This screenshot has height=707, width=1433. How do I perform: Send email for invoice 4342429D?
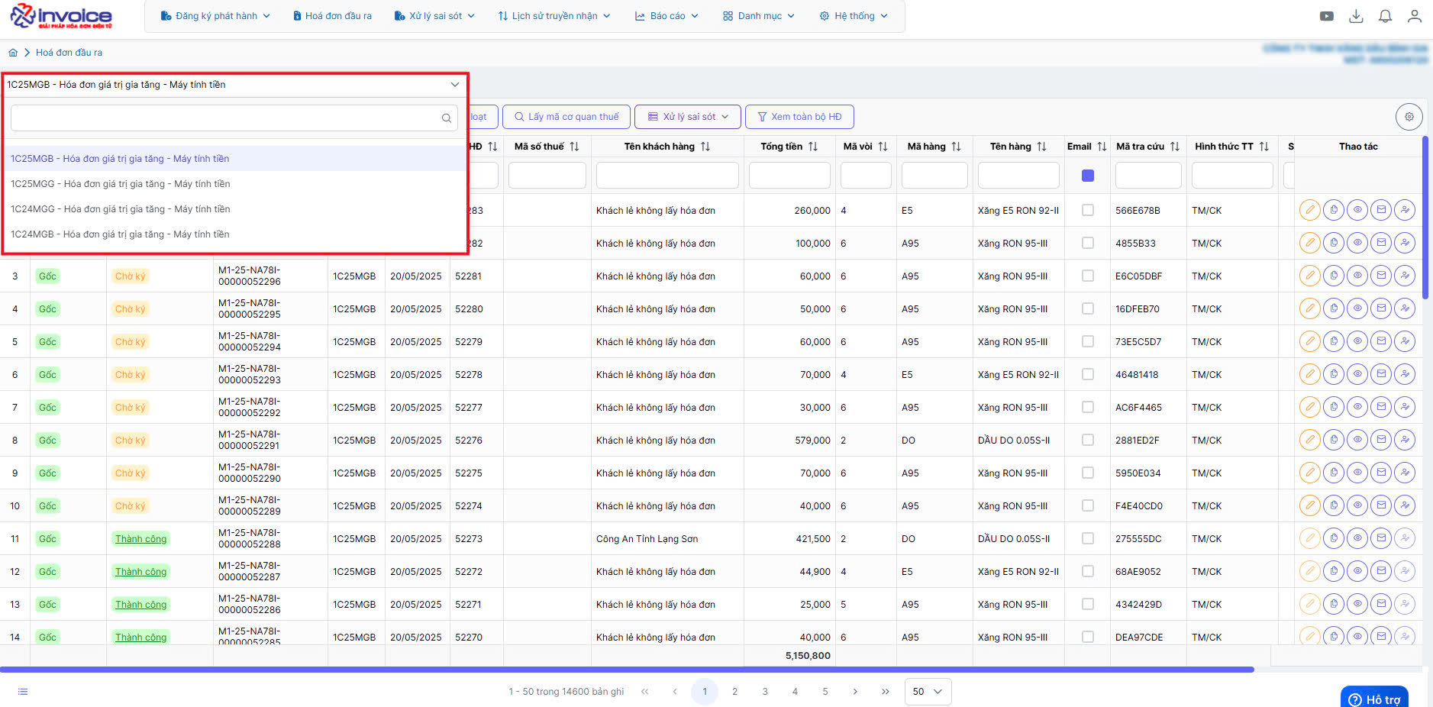[1381, 604]
